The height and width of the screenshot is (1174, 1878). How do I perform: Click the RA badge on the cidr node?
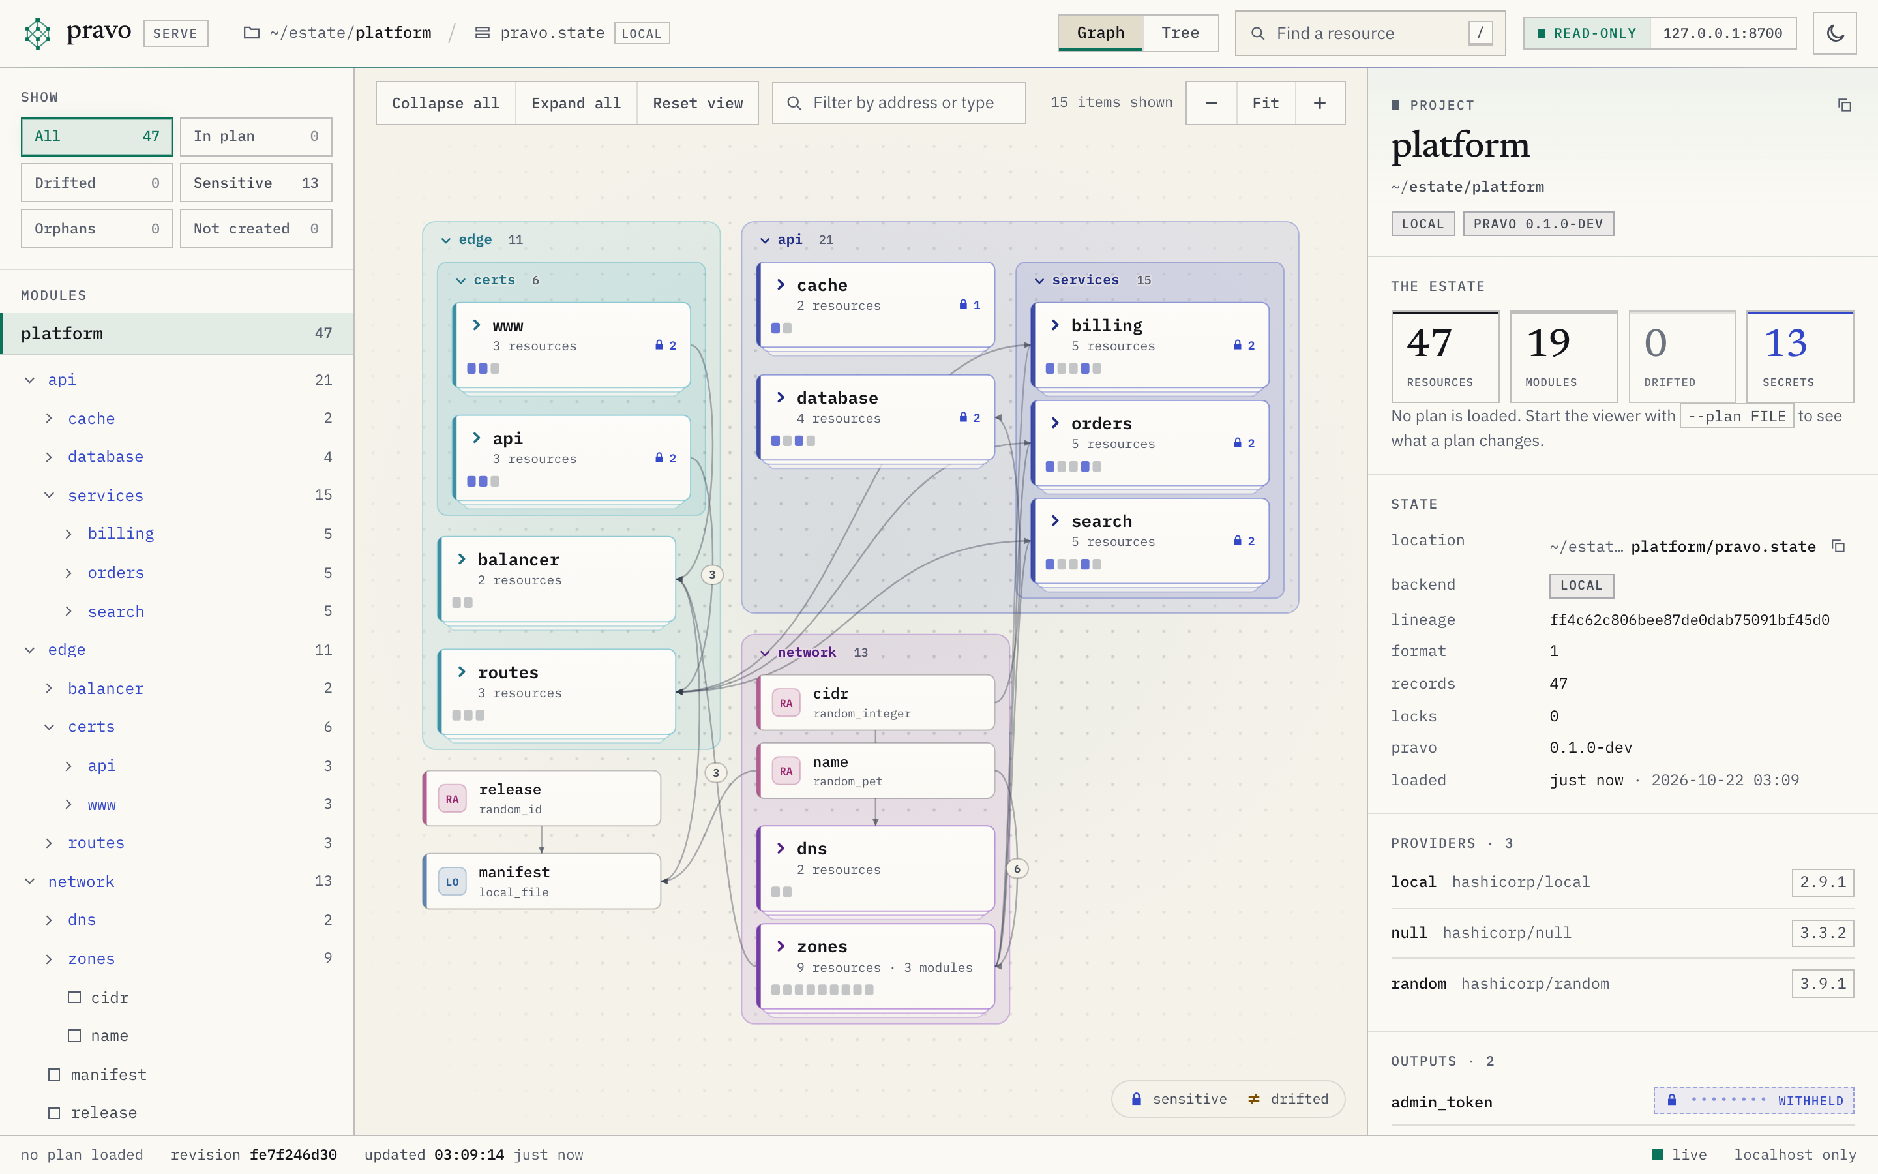click(786, 702)
